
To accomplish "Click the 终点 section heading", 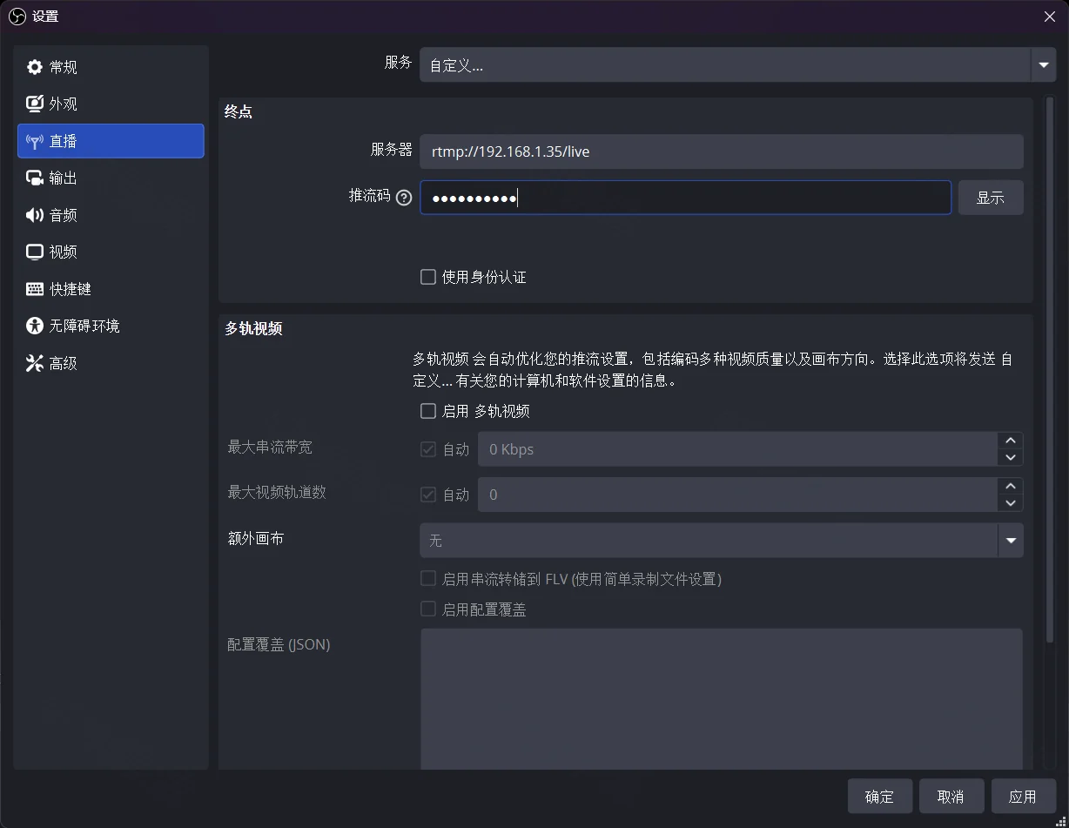I will (239, 112).
